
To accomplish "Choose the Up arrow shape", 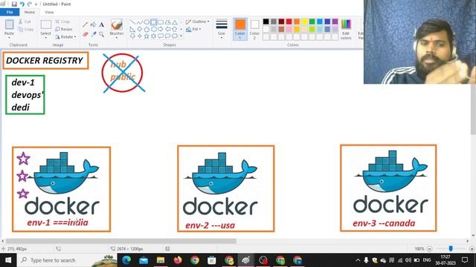I will click(x=175, y=30).
